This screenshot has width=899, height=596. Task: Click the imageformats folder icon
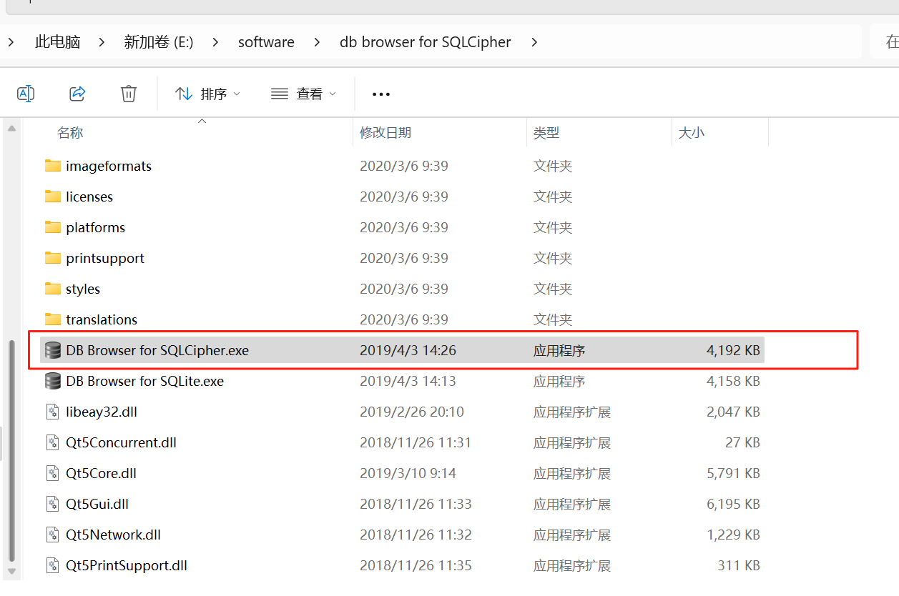53,166
